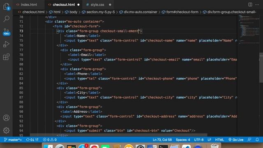
Task: Click "checkout-phone" id value on line 83
Action: pos(159,79)
